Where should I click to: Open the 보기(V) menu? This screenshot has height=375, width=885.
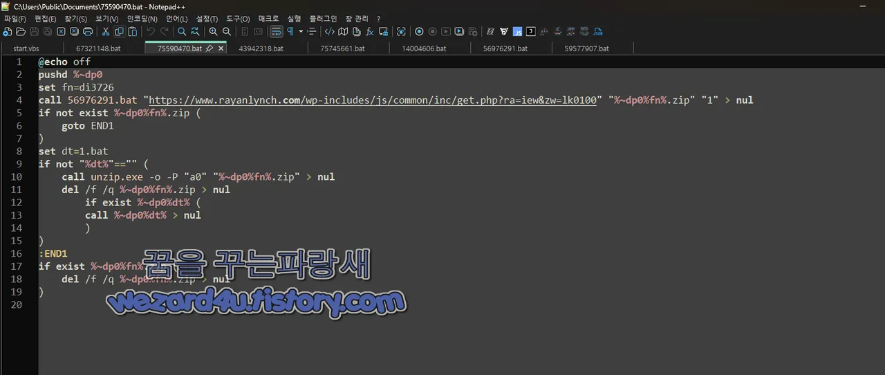(x=107, y=19)
